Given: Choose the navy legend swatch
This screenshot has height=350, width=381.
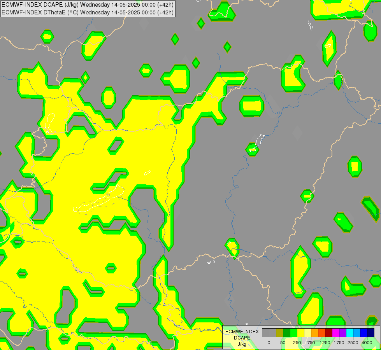Looking at the screenshot, I should (371, 332).
